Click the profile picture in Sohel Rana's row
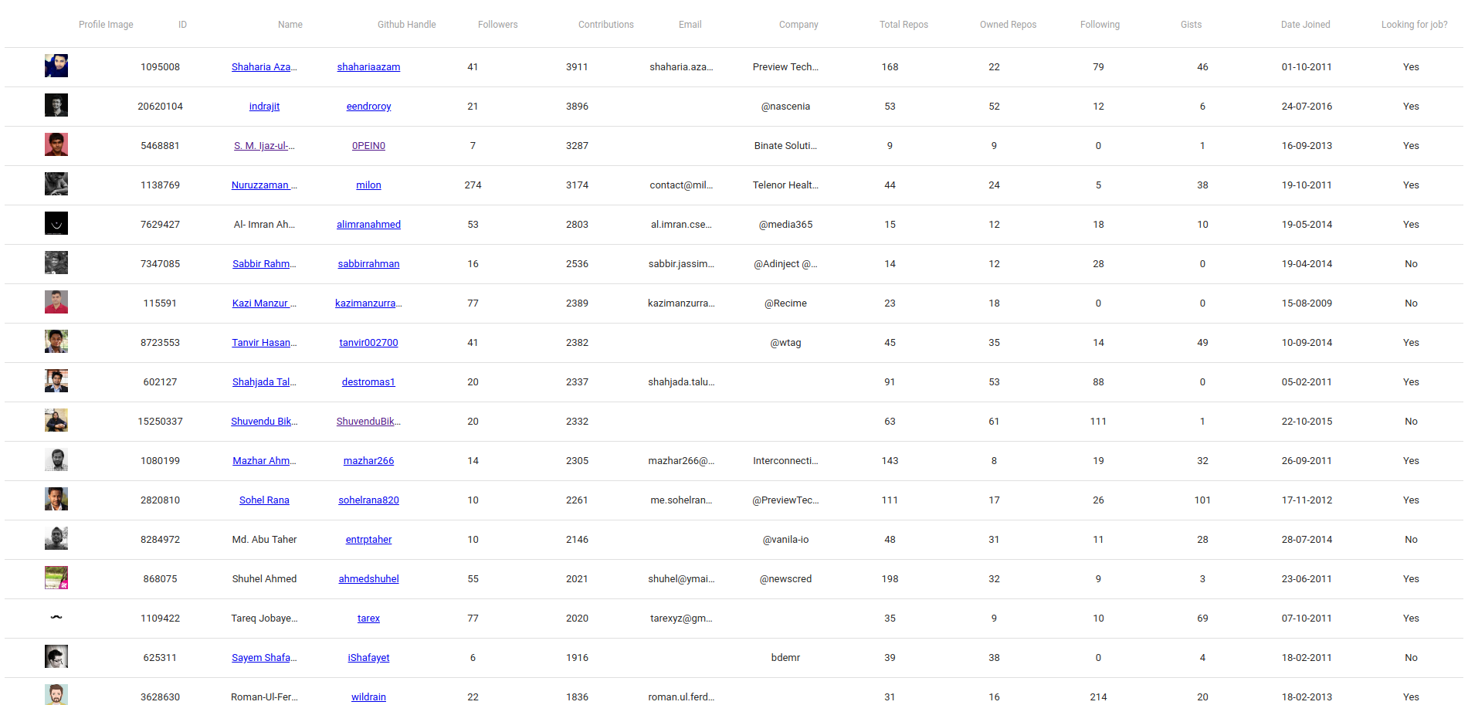This screenshot has height=705, width=1468. tap(56, 500)
